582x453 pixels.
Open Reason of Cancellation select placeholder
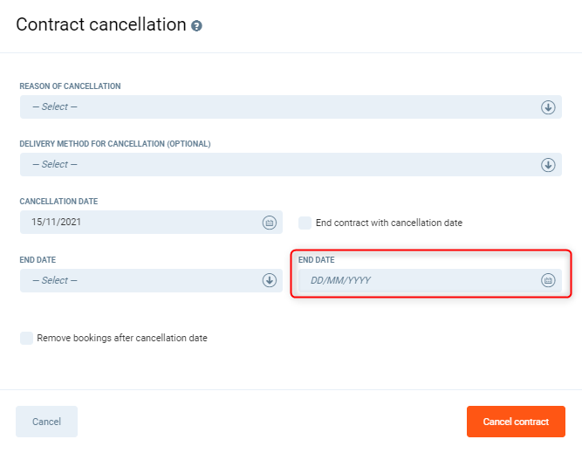click(x=55, y=107)
